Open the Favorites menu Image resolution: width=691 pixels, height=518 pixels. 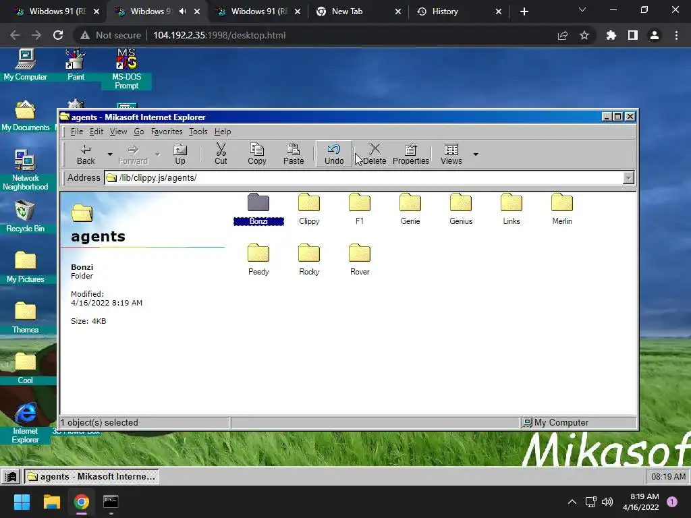click(x=167, y=132)
